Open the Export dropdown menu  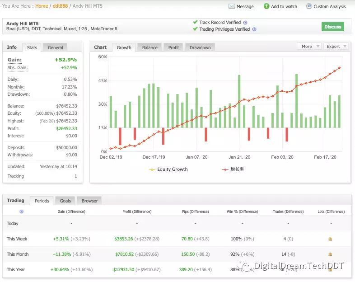pyautogui.click(x=336, y=47)
